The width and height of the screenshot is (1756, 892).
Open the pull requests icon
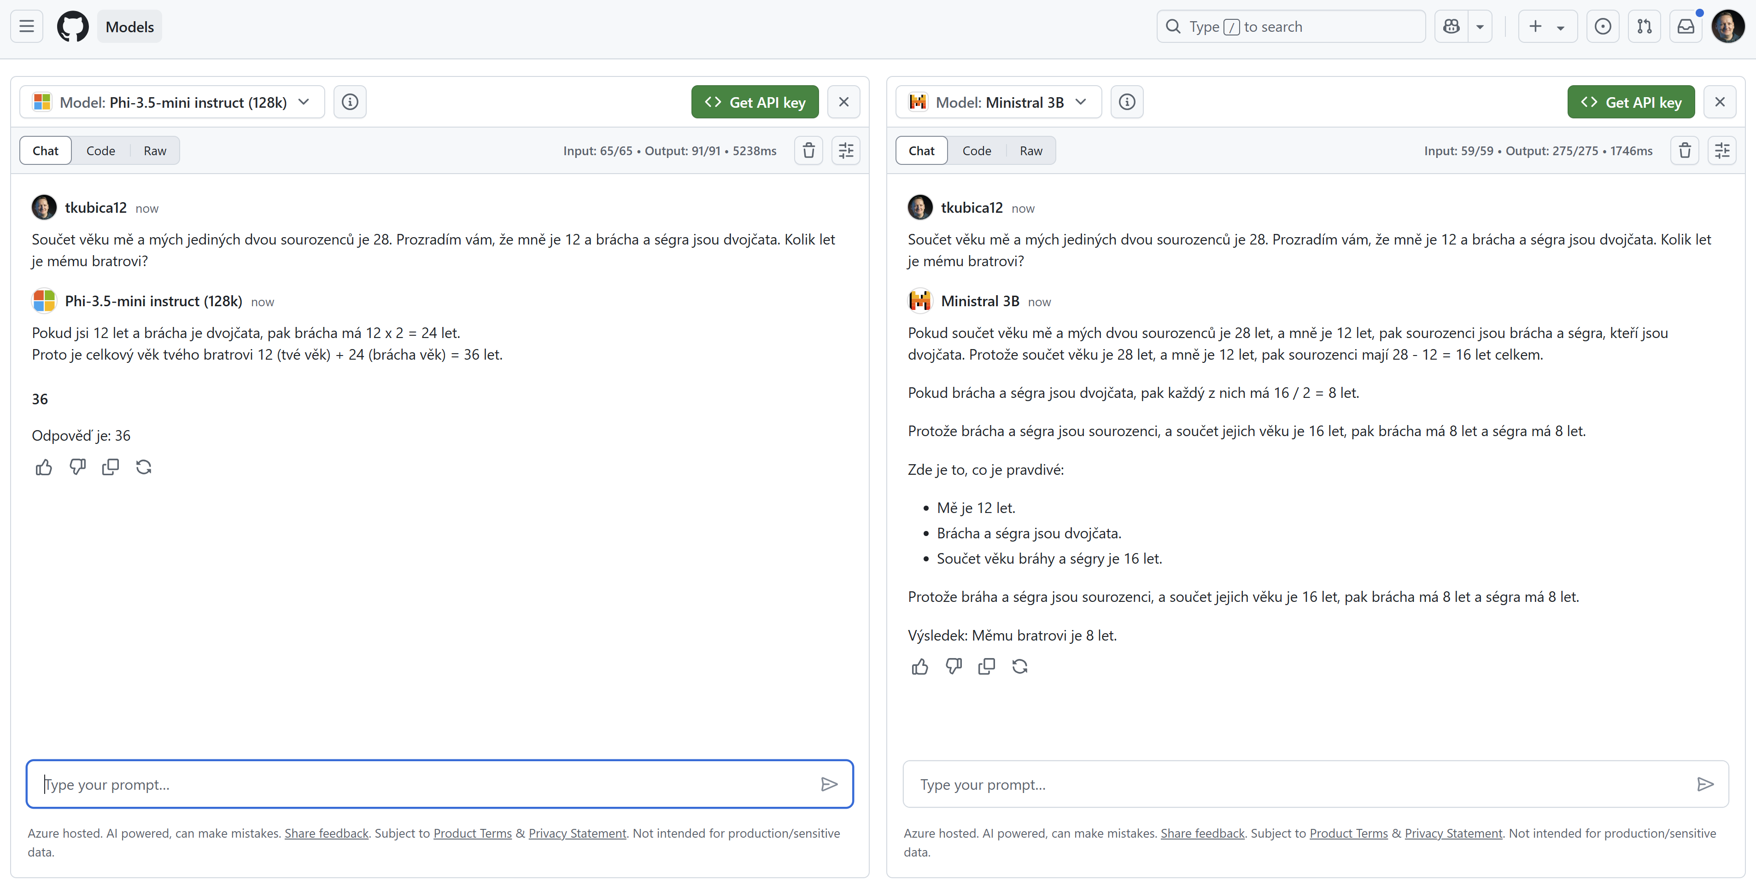[1644, 27]
